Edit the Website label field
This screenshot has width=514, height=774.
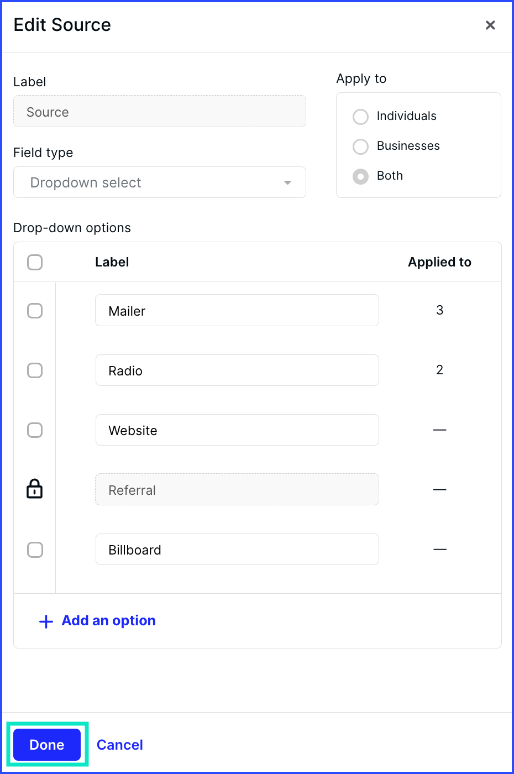237,430
